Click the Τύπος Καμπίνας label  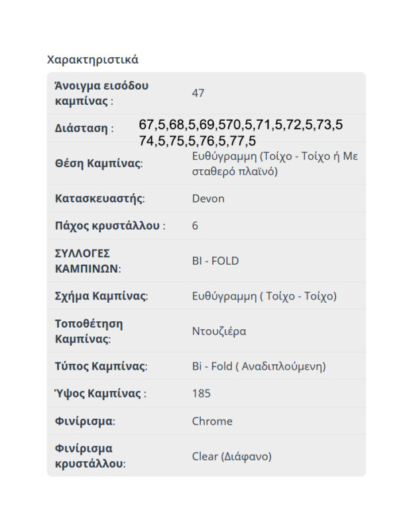[x=101, y=366]
